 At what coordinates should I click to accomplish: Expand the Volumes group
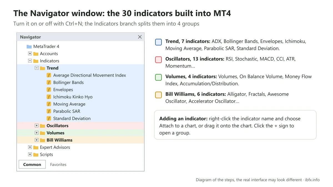coord(37,133)
